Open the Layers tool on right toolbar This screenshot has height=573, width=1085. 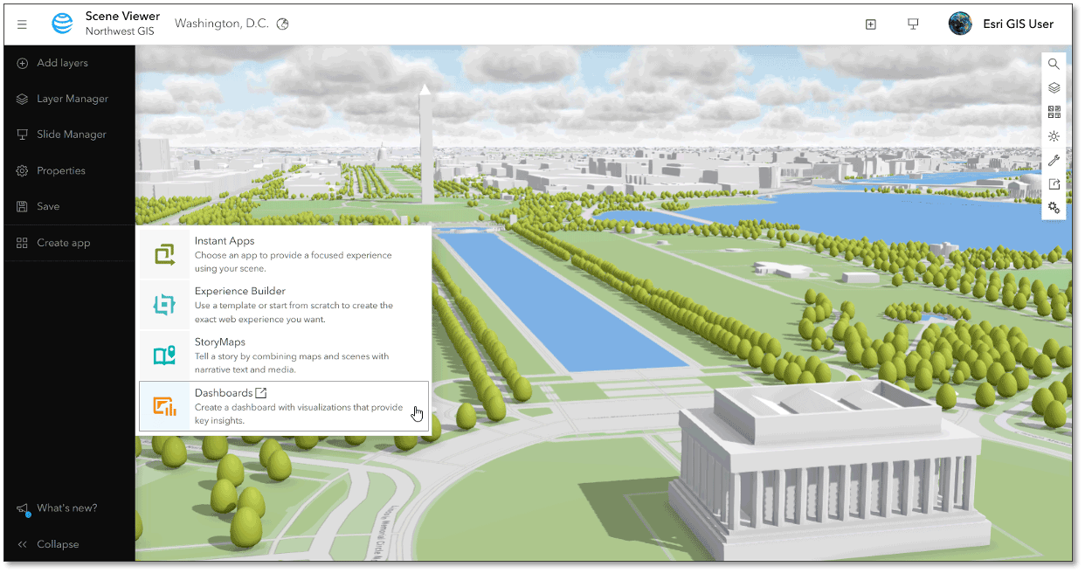1054,87
